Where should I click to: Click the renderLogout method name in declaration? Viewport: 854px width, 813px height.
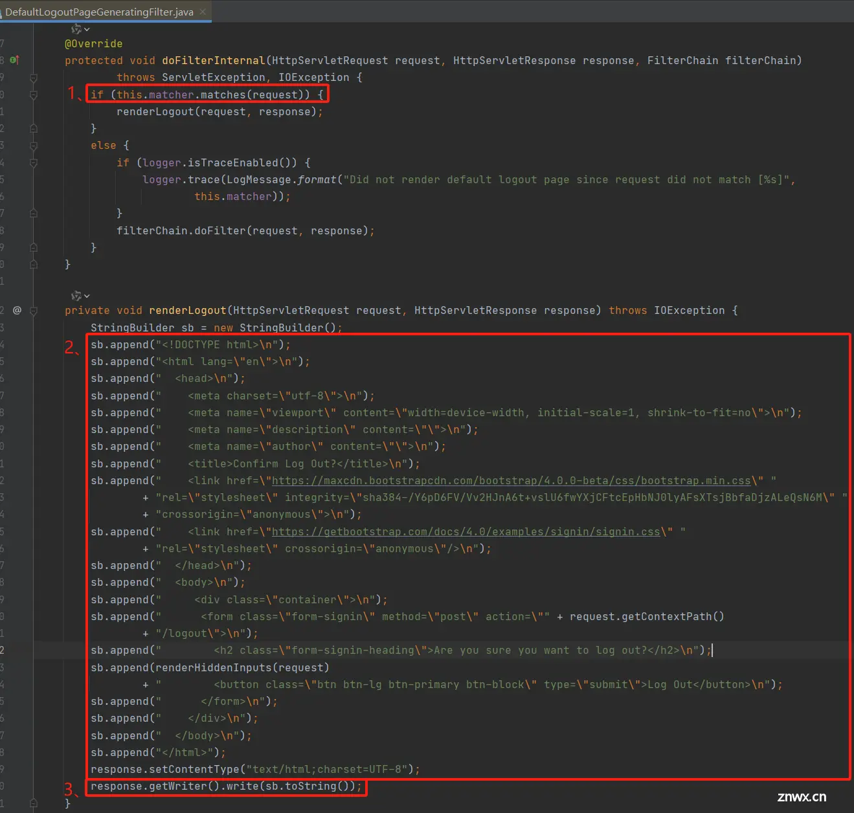click(x=187, y=311)
